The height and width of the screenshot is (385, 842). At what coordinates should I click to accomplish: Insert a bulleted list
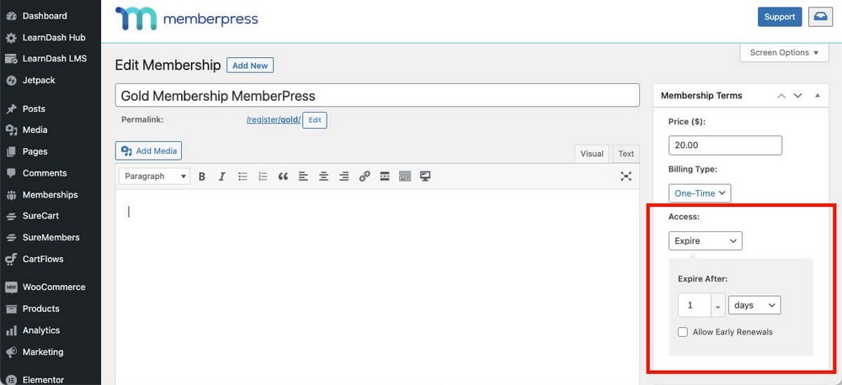click(x=242, y=177)
